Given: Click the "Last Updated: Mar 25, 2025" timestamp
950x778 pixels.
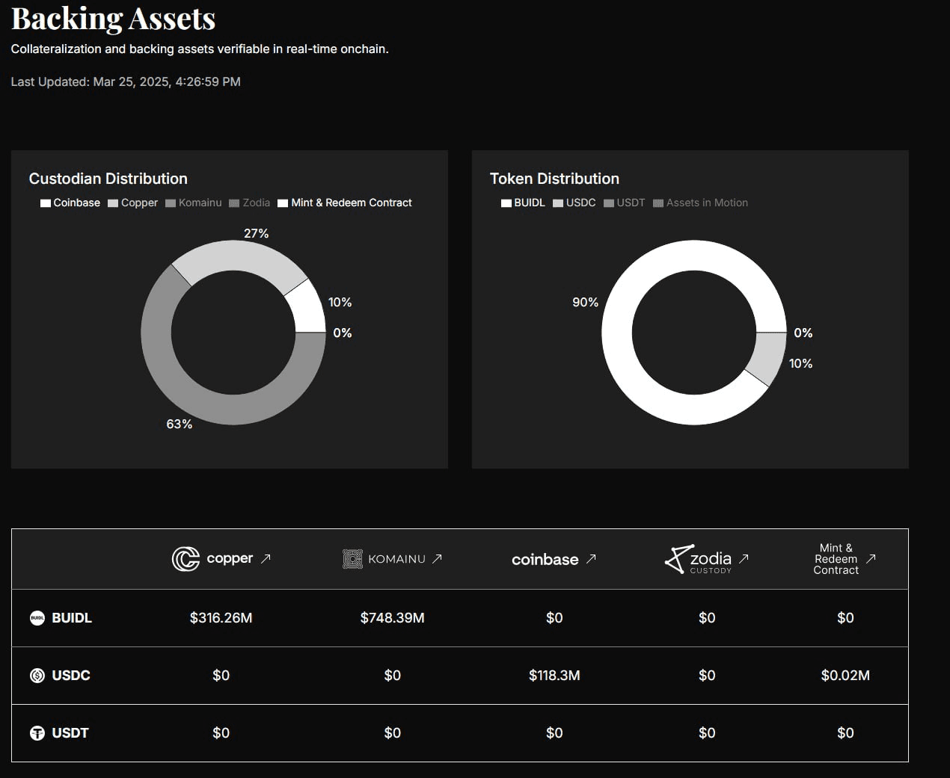Looking at the screenshot, I should (x=126, y=81).
